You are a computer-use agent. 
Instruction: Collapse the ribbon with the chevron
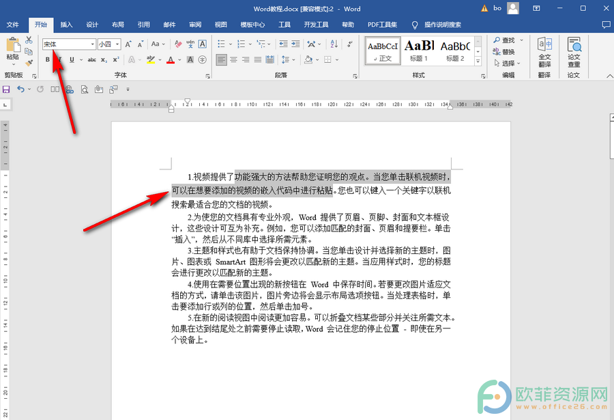pyautogui.click(x=609, y=76)
